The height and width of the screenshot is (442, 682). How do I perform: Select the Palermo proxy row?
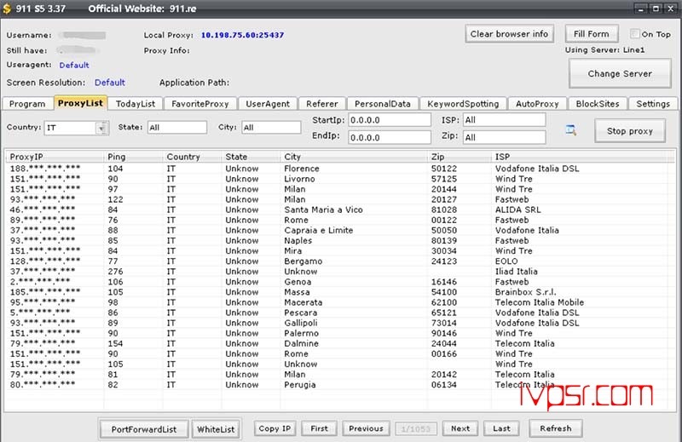tap(339, 333)
